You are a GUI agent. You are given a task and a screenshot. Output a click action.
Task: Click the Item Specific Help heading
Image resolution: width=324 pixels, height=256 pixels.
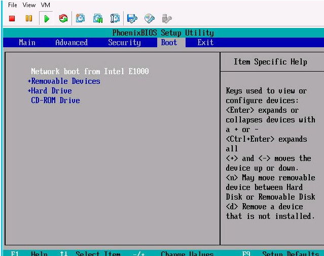[270, 61]
